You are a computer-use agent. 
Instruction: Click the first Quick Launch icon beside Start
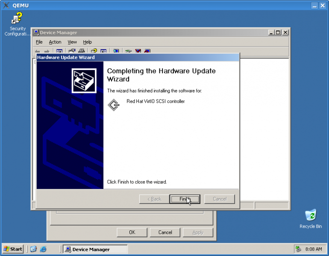33,249
